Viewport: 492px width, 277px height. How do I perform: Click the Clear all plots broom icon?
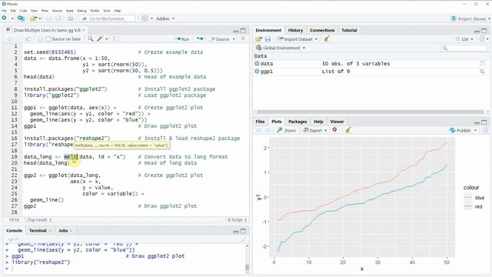coord(347,130)
